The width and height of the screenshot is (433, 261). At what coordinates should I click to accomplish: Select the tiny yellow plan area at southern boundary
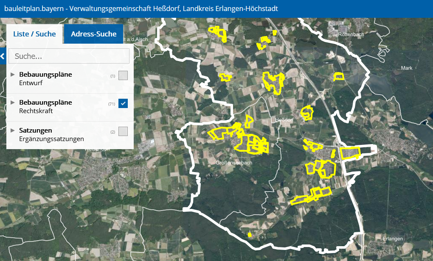pos(250,234)
